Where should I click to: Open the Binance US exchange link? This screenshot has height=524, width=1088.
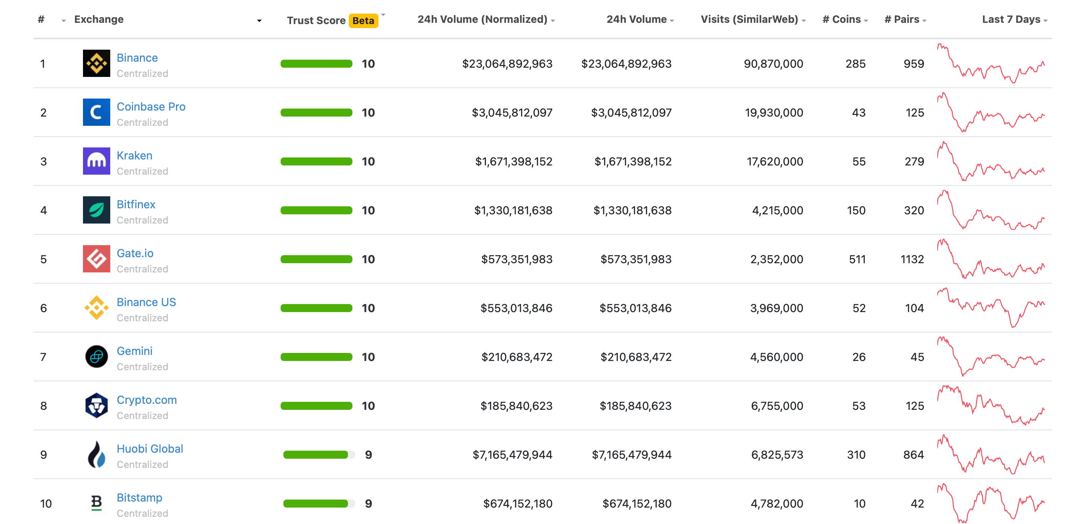click(146, 302)
